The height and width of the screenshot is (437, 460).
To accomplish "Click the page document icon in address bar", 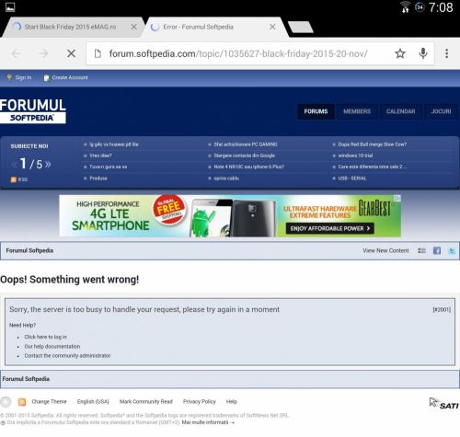I will [98, 53].
